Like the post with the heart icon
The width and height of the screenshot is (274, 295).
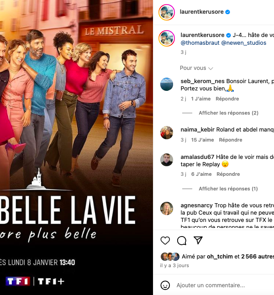(165, 240)
